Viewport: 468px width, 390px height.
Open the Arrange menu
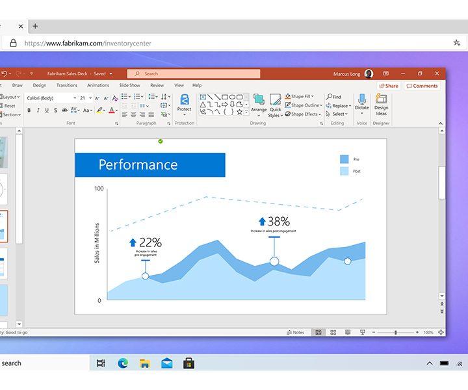259,105
